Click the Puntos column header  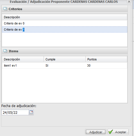pyautogui.click(x=106, y=59)
